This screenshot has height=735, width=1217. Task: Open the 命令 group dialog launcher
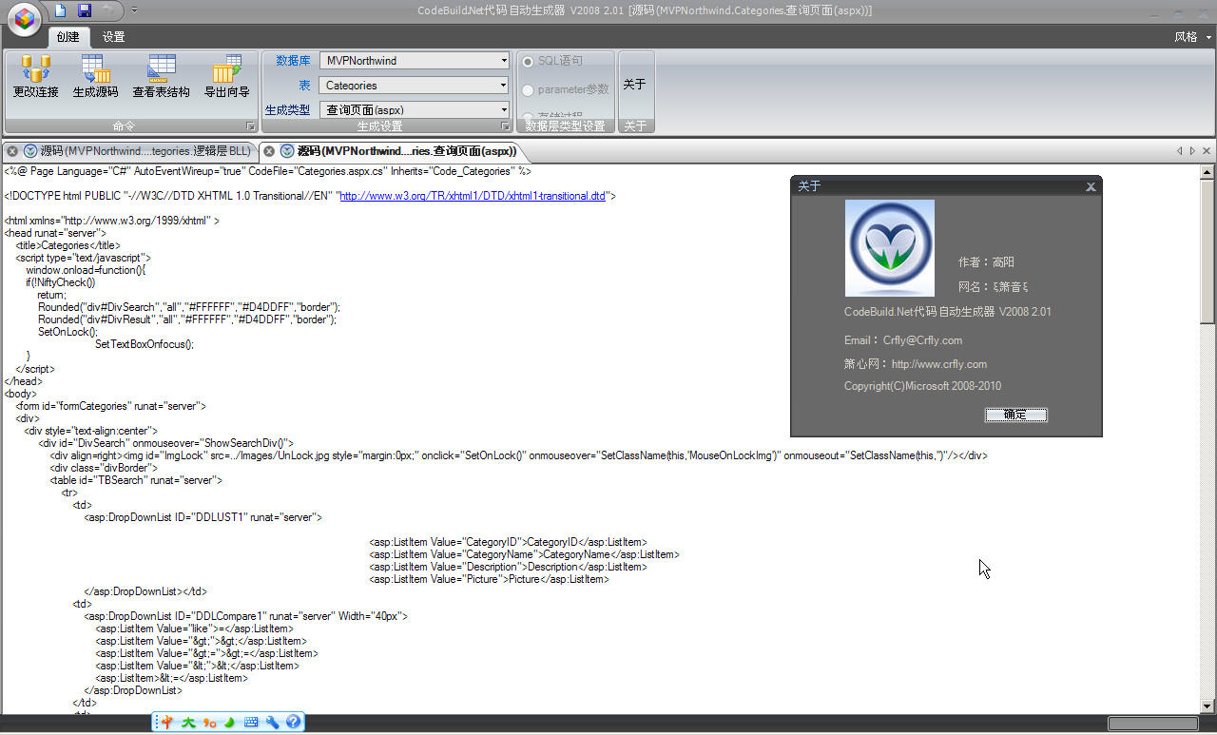point(251,126)
